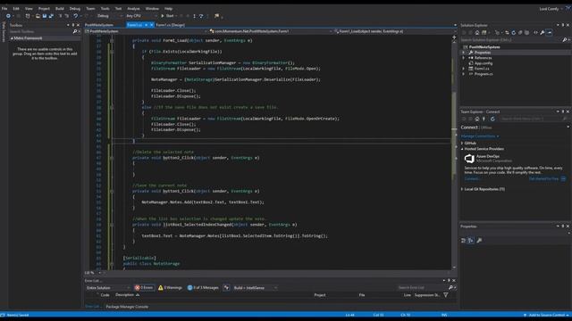Viewport: 572px width, 321px height.
Task: Open the Any CPU platform dropdown
Action: click(141, 16)
